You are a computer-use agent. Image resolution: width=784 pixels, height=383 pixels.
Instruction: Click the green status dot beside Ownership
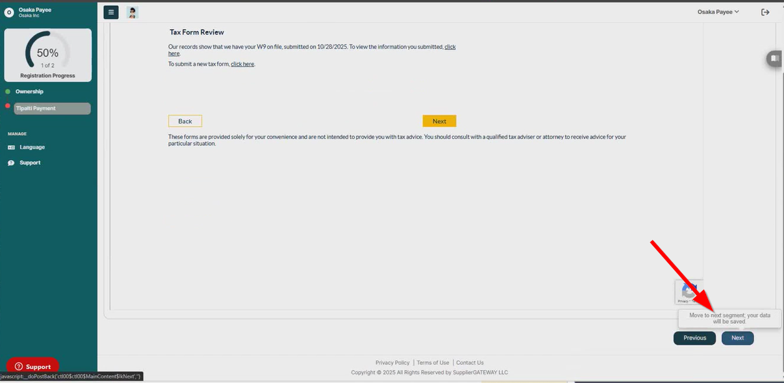point(8,91)
